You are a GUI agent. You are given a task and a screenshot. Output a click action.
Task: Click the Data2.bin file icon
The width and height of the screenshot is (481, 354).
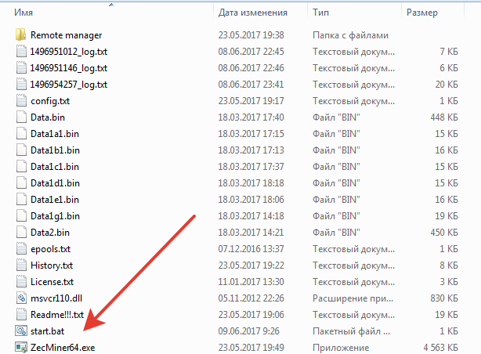[x=21, y=233]
